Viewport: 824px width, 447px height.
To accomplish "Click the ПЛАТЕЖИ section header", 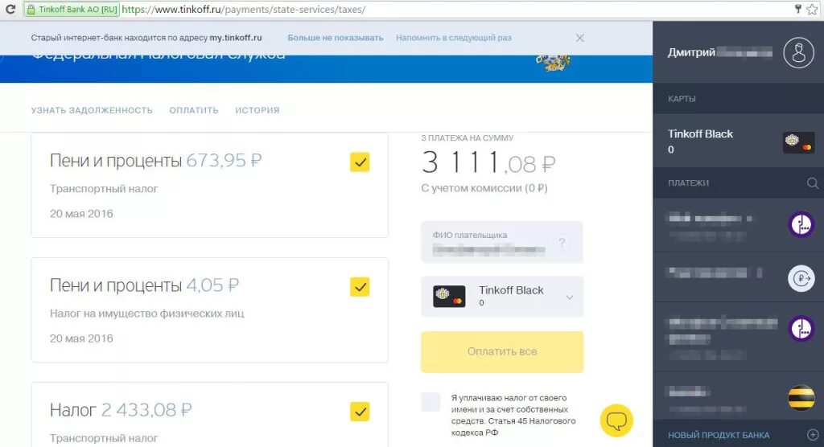I will pos(689,182).
